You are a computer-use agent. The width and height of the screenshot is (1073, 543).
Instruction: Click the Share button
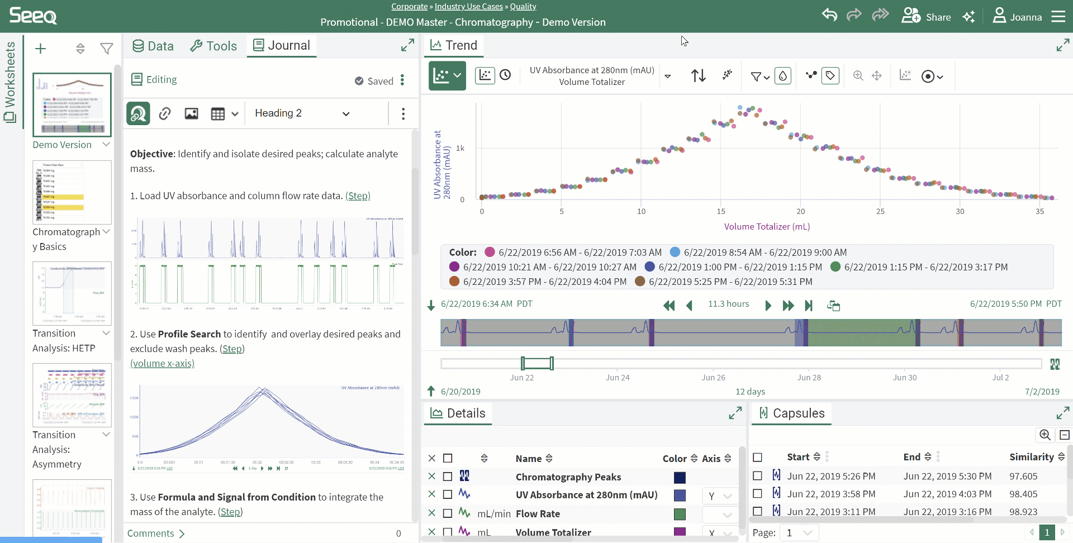coord(927,17)
